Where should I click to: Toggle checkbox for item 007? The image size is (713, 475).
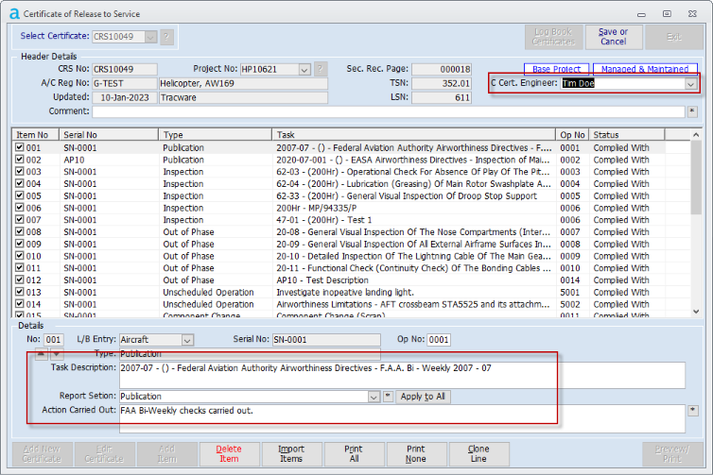click(x=20, y=219)
